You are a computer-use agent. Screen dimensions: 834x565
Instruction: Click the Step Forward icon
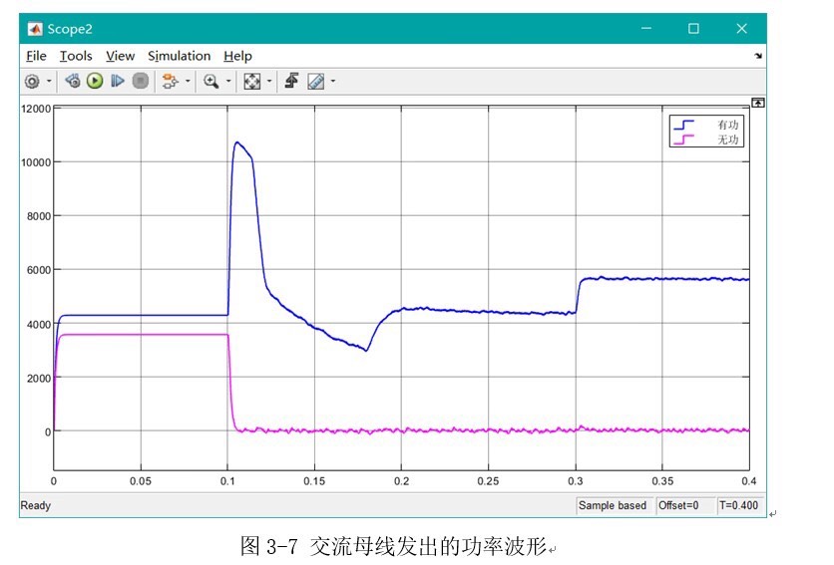point(118,81)
